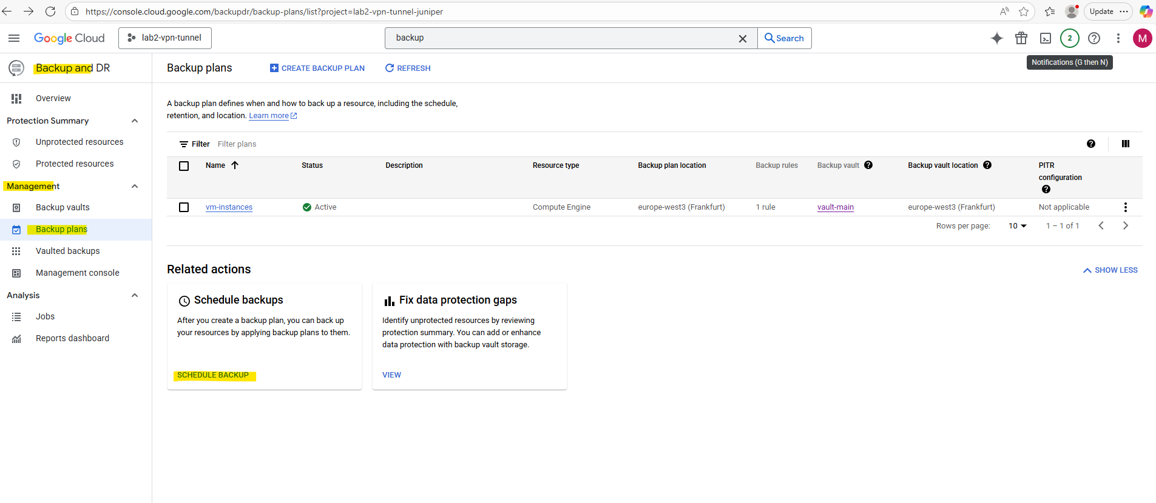This screenshot has height=503, width=1156.
Task: Check the vm-instances row checkbox
Action: coord(184,207)
